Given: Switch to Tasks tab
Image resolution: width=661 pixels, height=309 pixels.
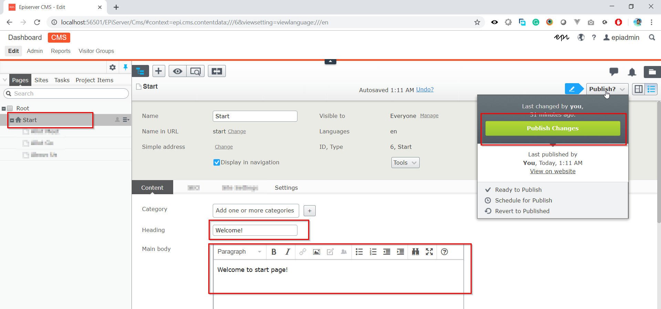Looking at the screenshot, I should point(62,80).
